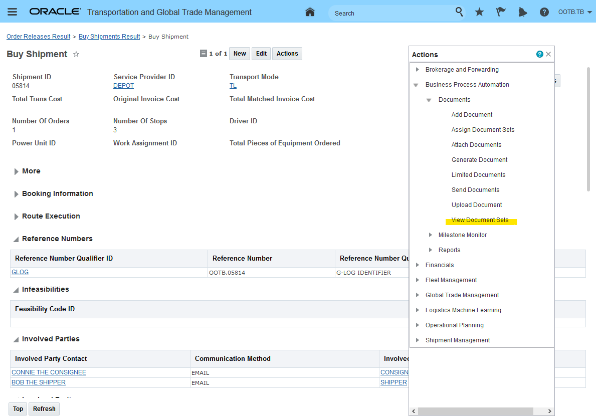
Task: Close the Actions panel
Action: [x=548, y=54]
